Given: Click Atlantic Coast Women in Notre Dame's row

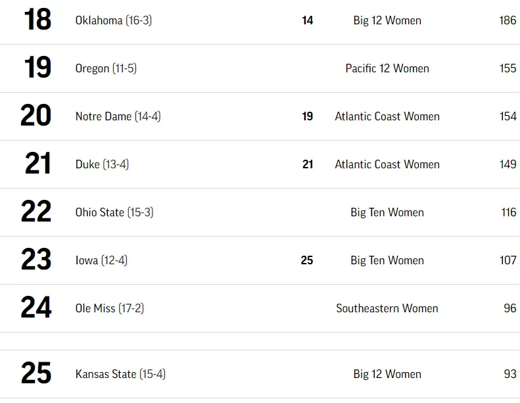Looking at the screenshot, I should click(387, 116).
